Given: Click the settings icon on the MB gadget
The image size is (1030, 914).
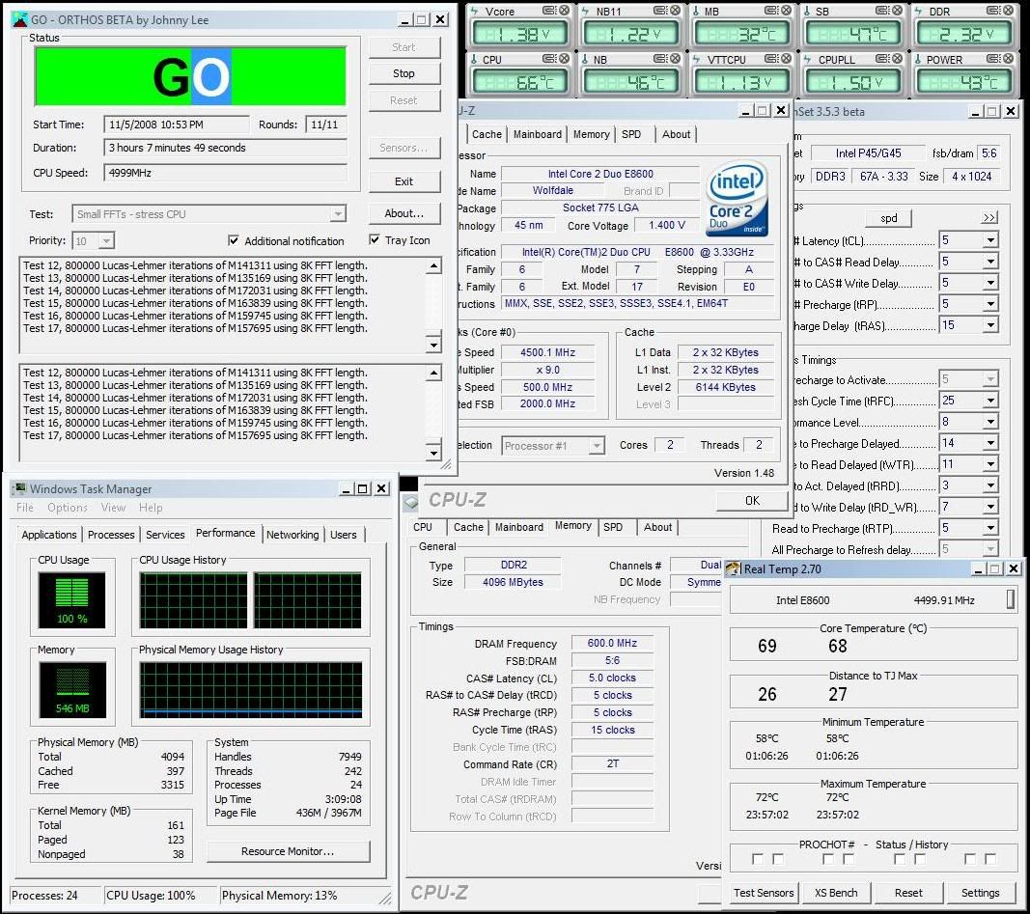Looking at the screenshot, I should click(772, 11).
